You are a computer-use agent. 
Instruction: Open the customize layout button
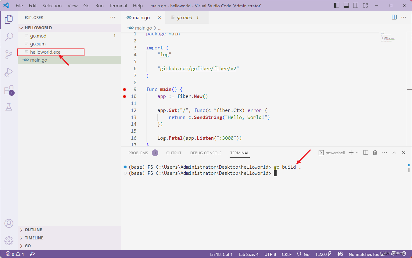[365, 5]
